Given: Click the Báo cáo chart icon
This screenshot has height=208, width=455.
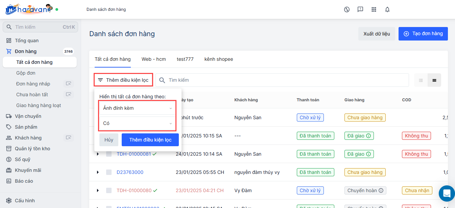Looking at the screenshot, I should click(9, 181).
